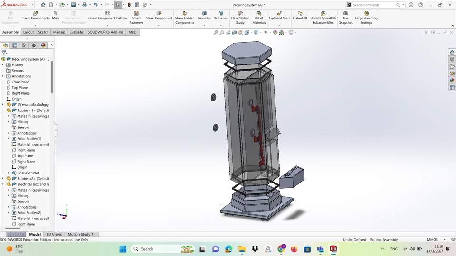Image resolution: width=456 pixels, height=256 pixels.
Task: Click the Home welcome icon
Action: pos(43,5)
